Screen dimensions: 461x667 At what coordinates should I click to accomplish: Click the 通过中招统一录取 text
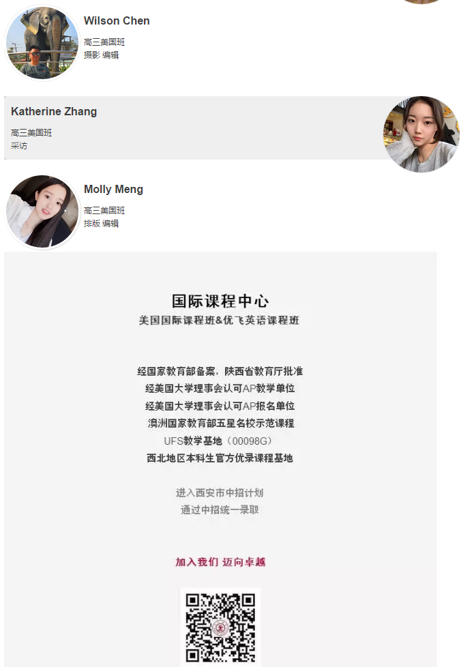click(220, 509)
